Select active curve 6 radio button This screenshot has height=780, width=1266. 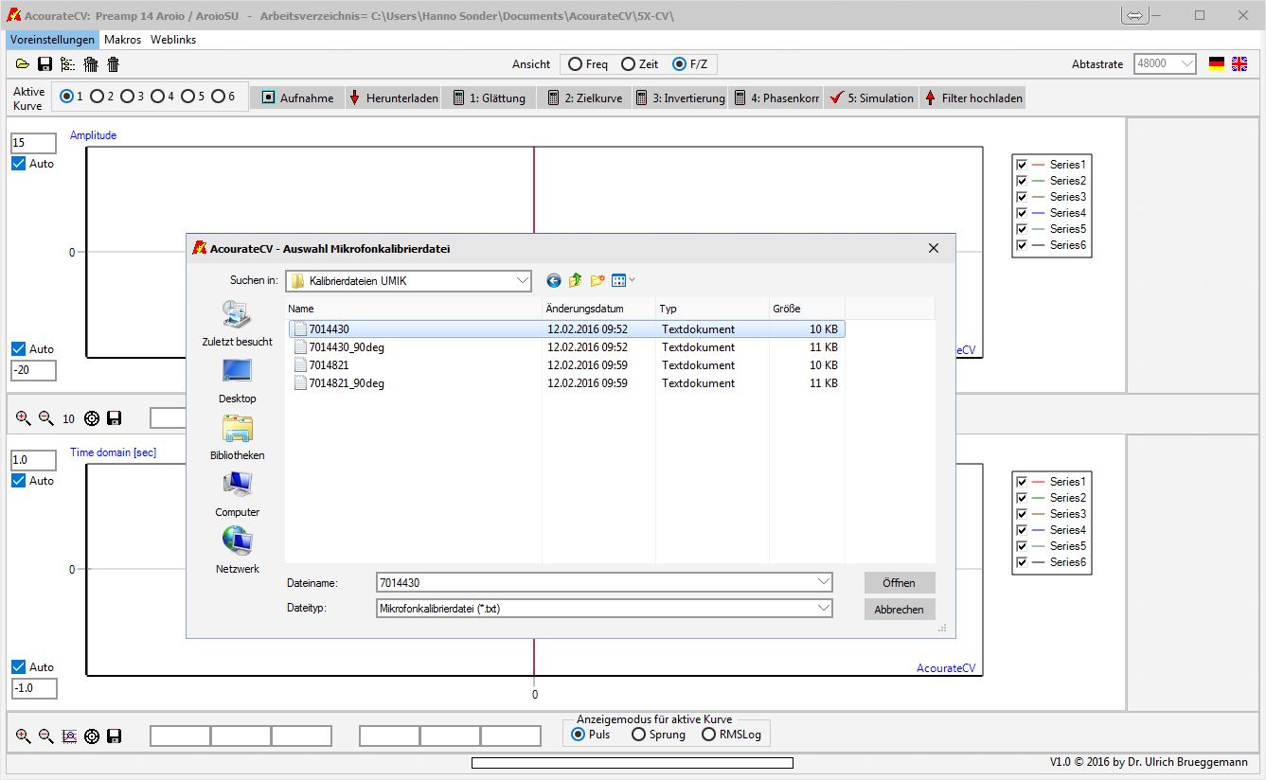(x=218, y=97)
